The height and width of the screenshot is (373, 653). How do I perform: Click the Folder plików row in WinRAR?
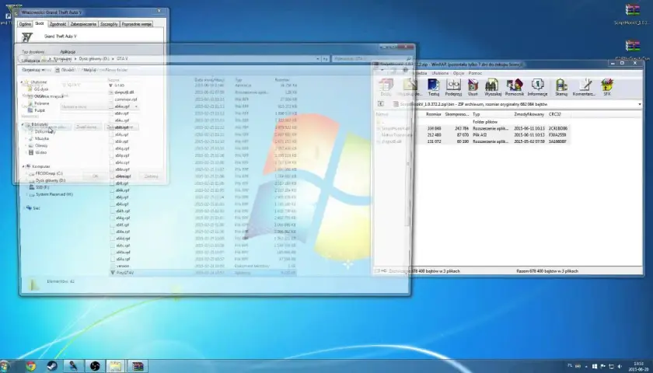pyautogui.click(x=472, y=122)
